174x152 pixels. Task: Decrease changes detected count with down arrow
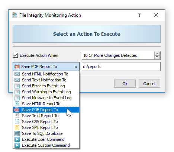coord(157,57)
